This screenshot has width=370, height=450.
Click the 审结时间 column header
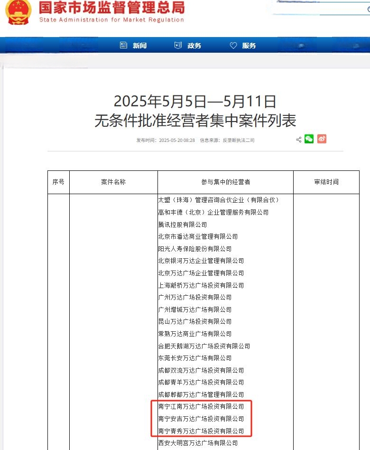(326, 182)
